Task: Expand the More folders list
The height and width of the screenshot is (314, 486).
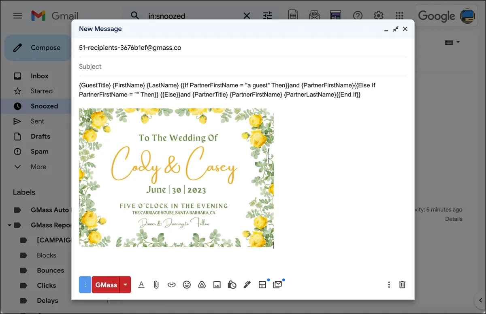Action: click(38, 167)
